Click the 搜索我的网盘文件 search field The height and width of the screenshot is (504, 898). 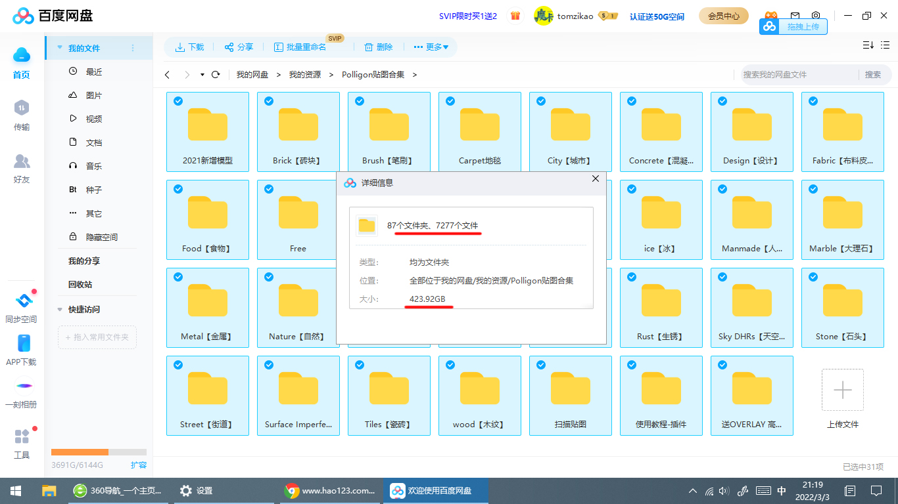[799, 75]
